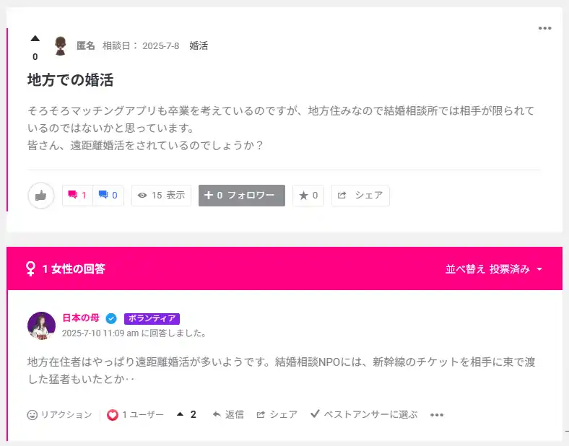Add a reaction via リアクション
569x446 pixels.
coord(60,415)
